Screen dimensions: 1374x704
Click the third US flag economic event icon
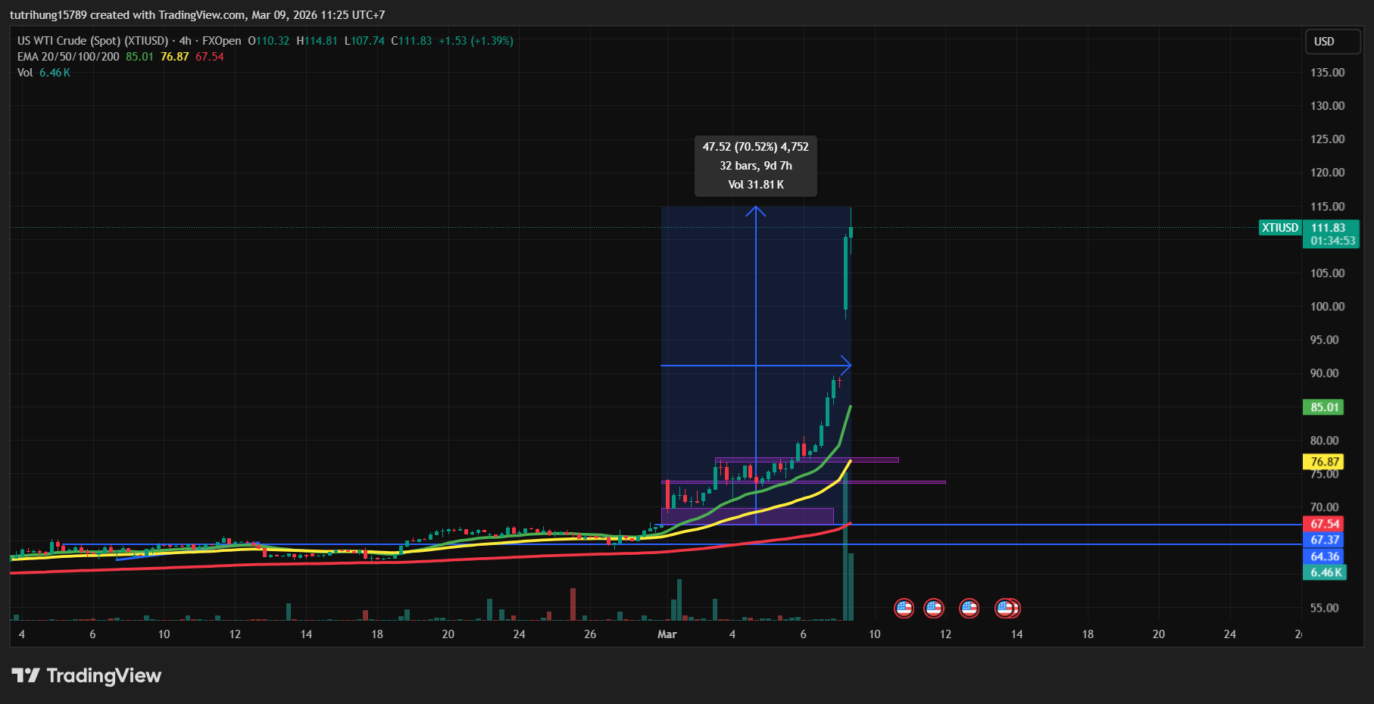click(x=969, y=608)
